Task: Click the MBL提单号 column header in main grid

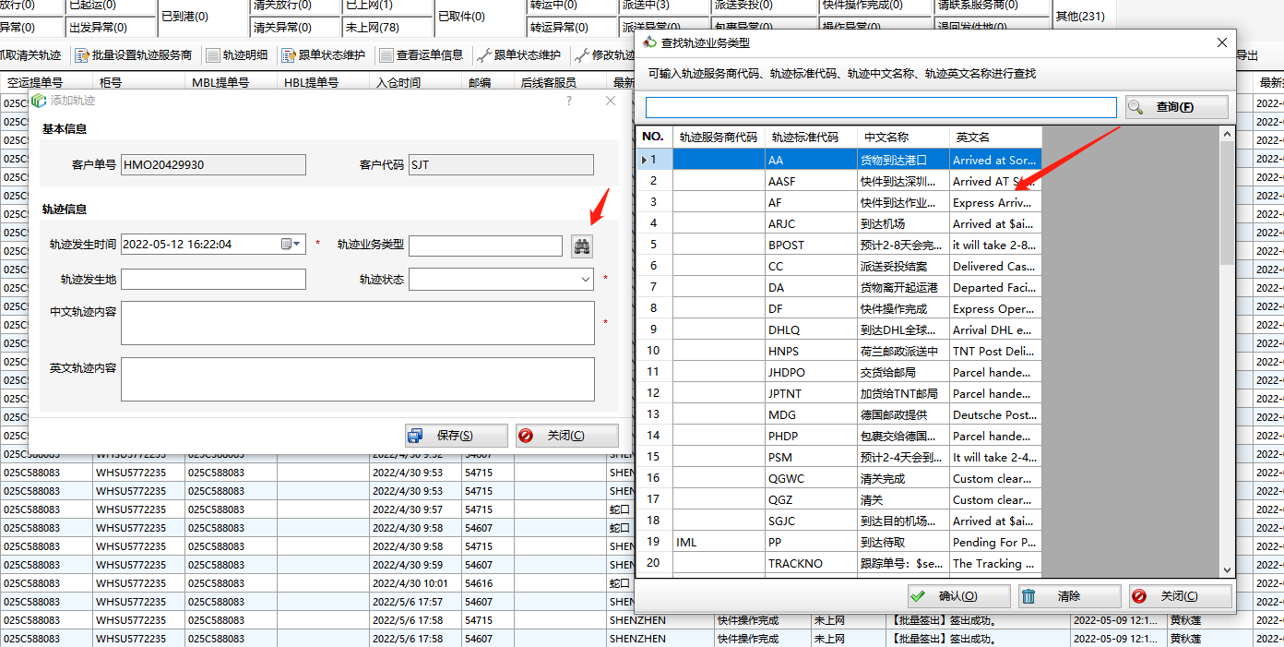Action: click(x=231, y=82)
